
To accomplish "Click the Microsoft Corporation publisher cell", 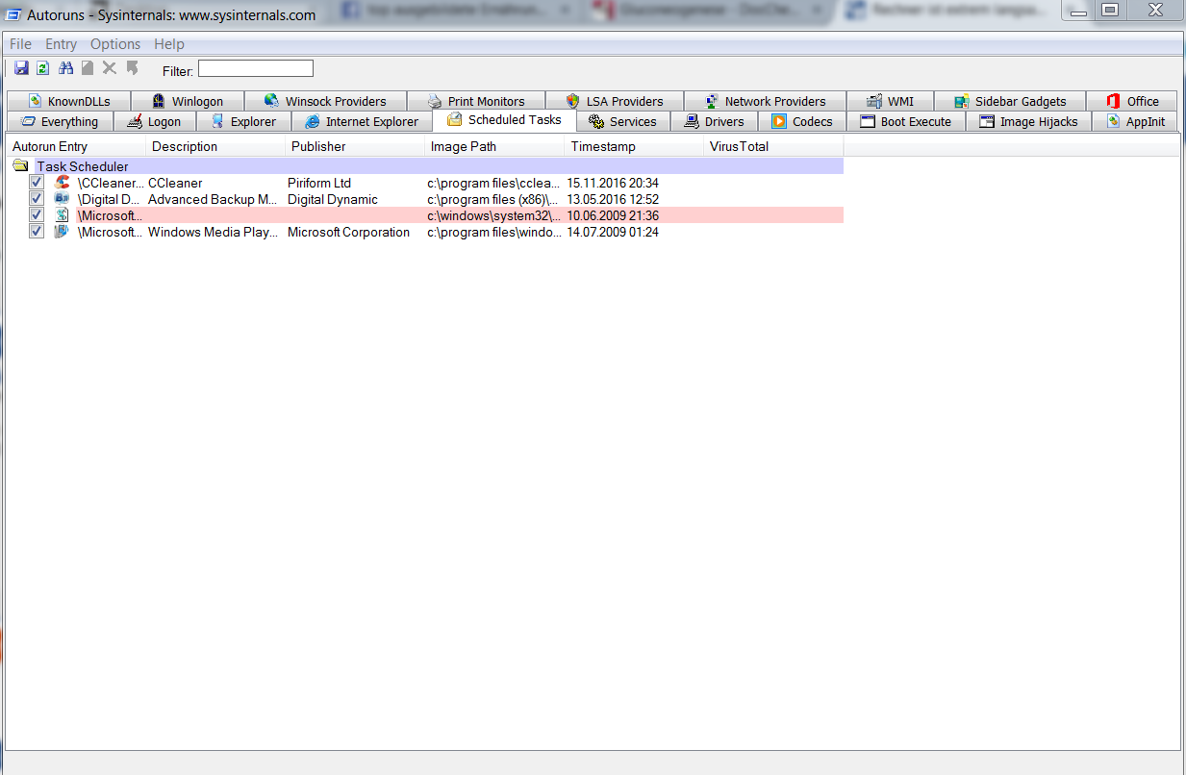I will 348,232.
